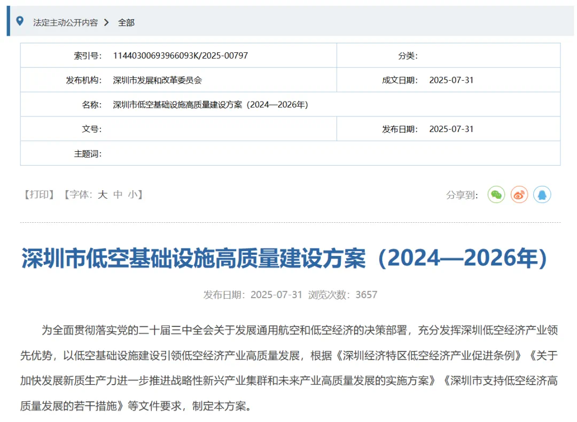The width and height of the screenshot is (577, 422).
Task: Click the main blue article title heading
Action: click(x=285, y=259)
